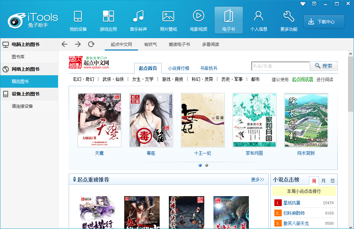
Task: Click the green 起点阅读器 link
Action: (303, 80)
